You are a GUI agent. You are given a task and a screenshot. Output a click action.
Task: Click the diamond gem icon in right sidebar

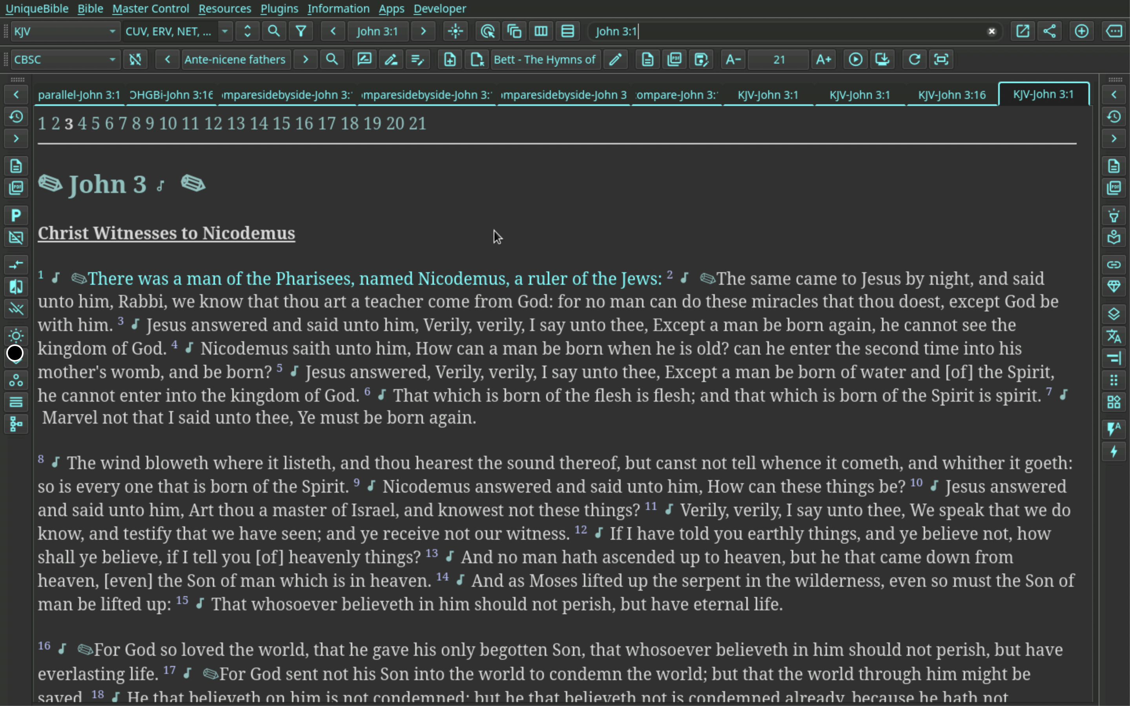tap(1114, 287)
